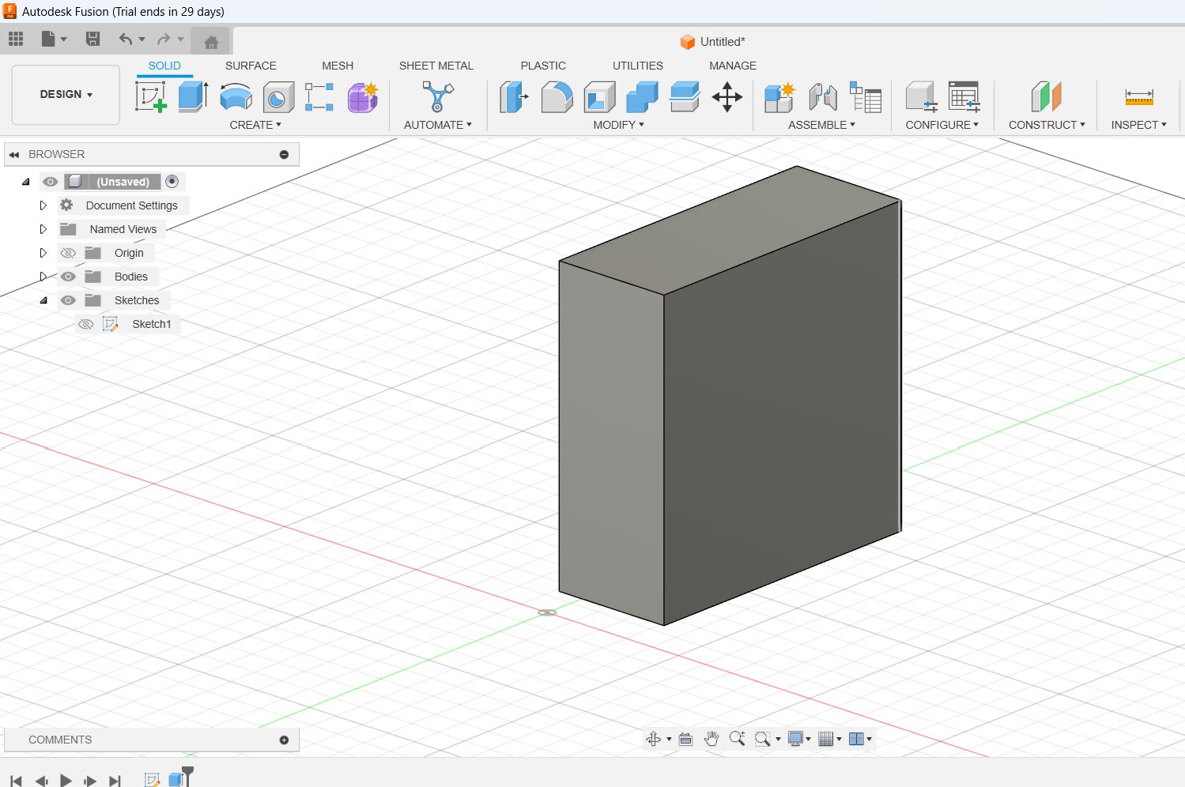Toggle visibility of the Unsaved root component

point(51,182)
